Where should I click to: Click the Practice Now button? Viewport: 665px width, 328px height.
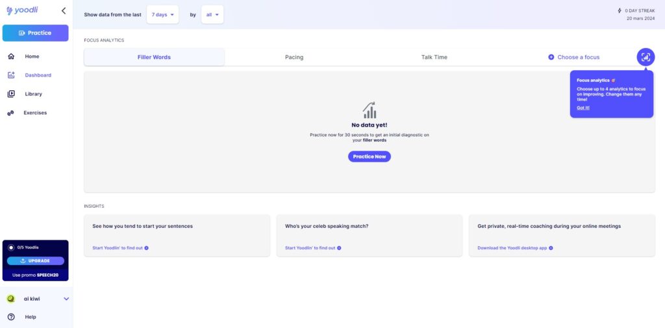[370, 157]
